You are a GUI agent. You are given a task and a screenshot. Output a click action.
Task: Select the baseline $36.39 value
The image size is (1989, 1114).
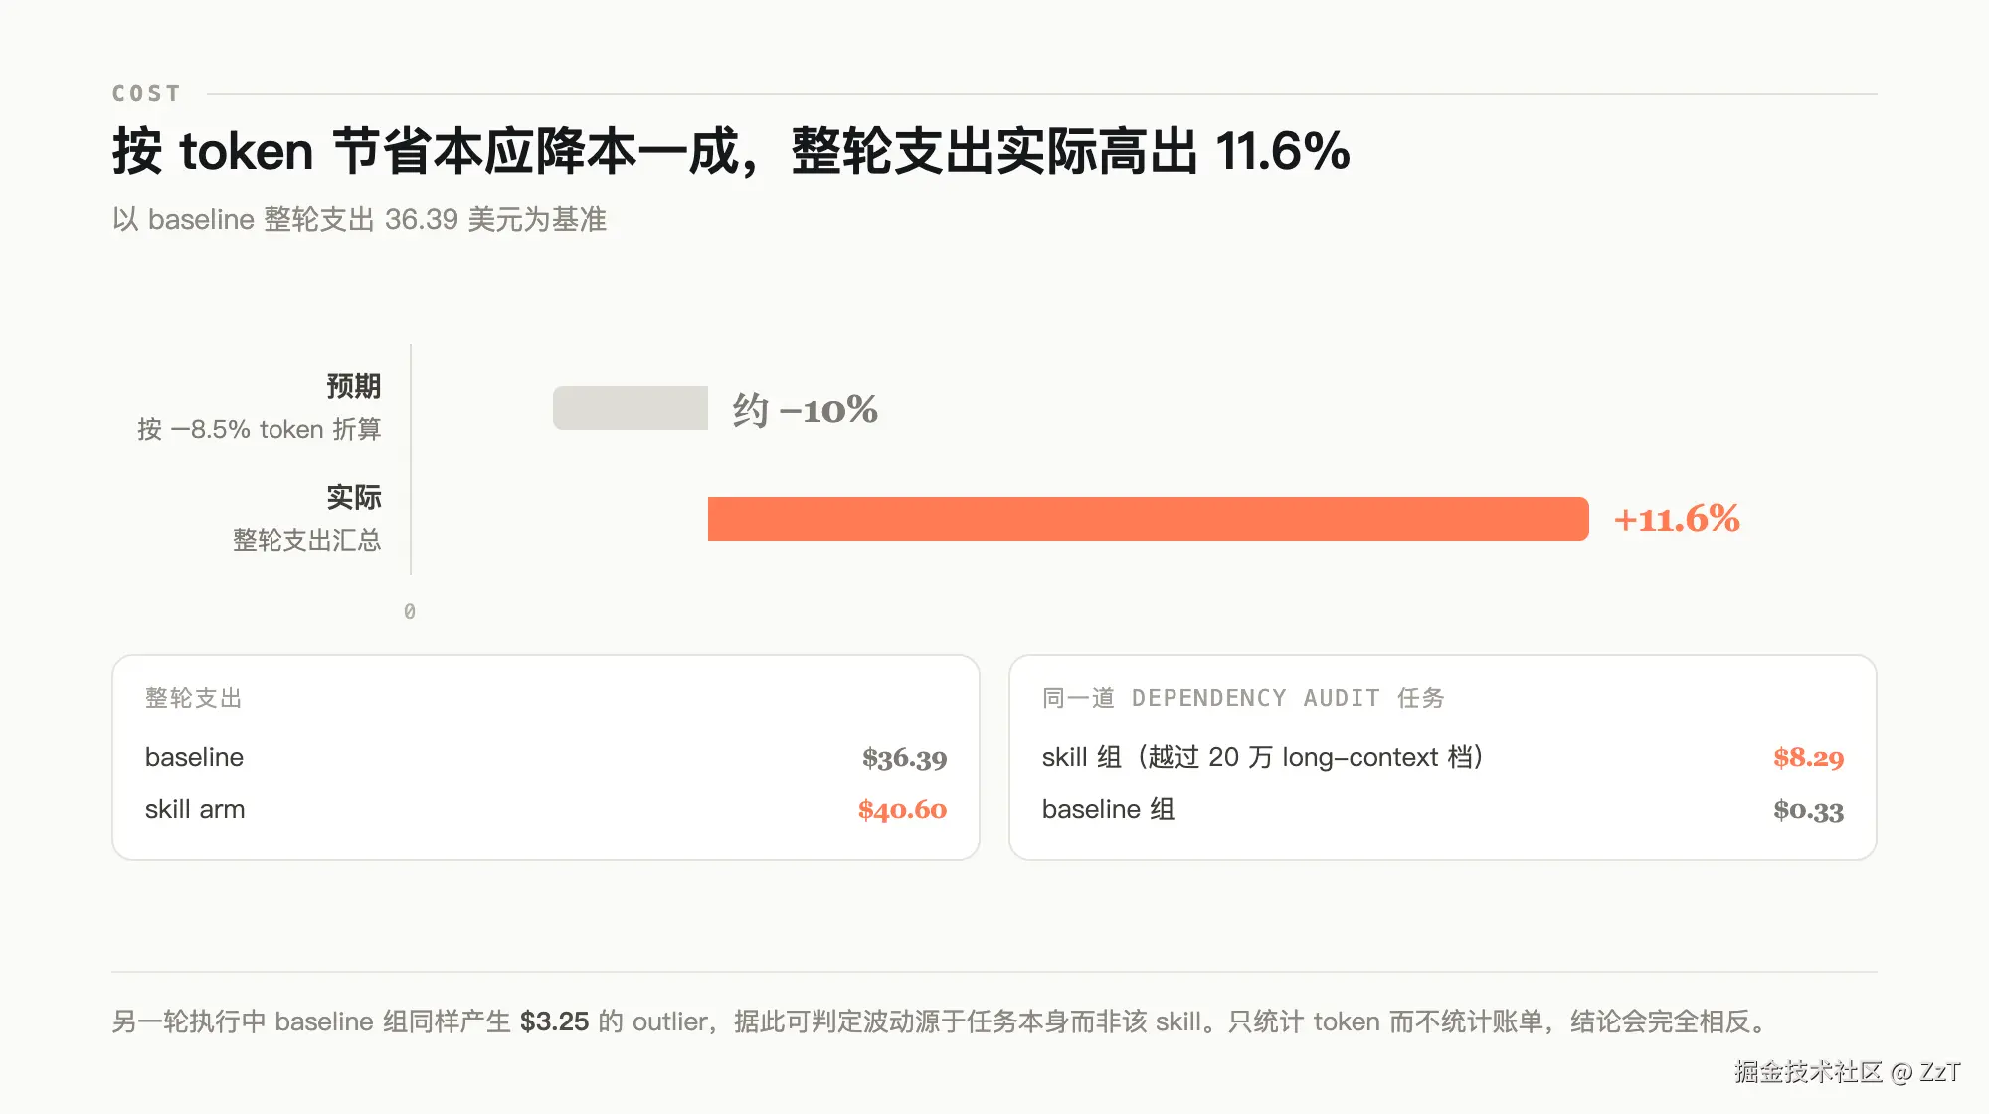pos(905,758)
